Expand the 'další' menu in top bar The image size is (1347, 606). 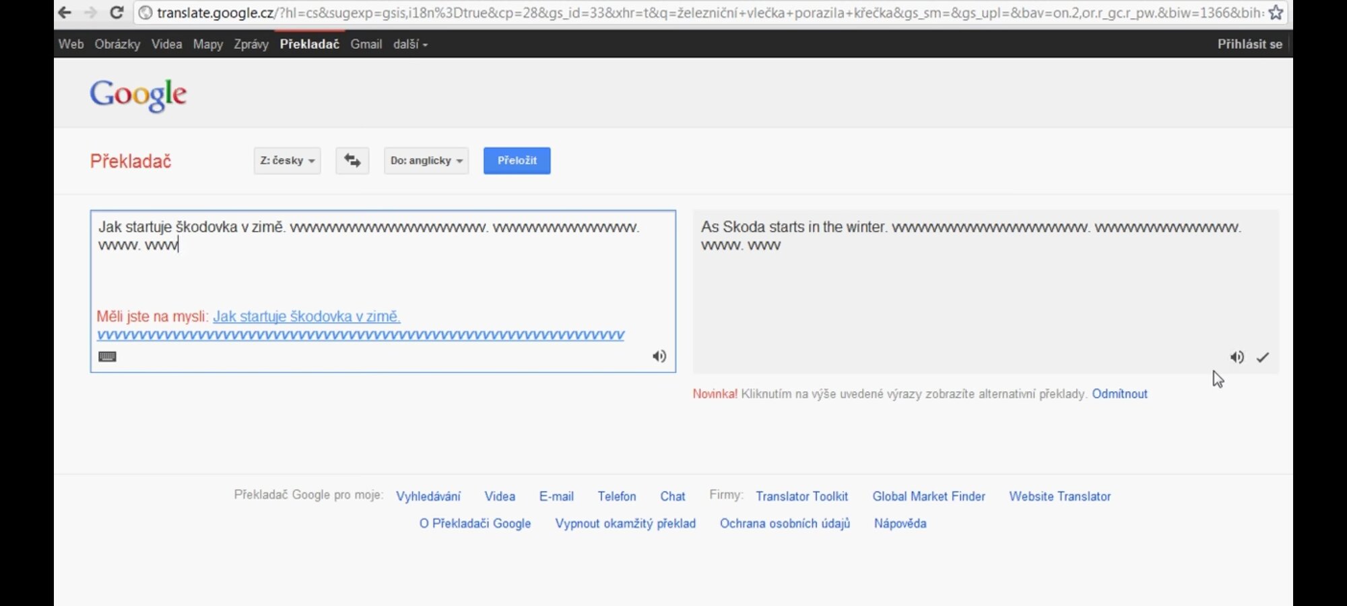coord(409,44)
